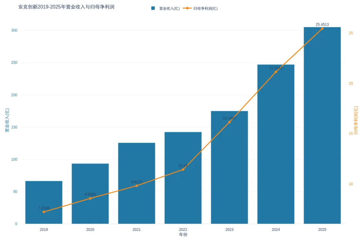The image size is (364, 243).
Task: Toggle the 归母净利润(亿) legend entry
Action: [200, 8]
